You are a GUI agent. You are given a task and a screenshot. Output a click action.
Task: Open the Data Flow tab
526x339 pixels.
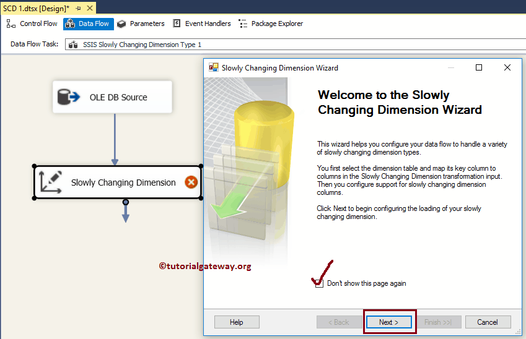pyautogui.click(x=88, y=24)
